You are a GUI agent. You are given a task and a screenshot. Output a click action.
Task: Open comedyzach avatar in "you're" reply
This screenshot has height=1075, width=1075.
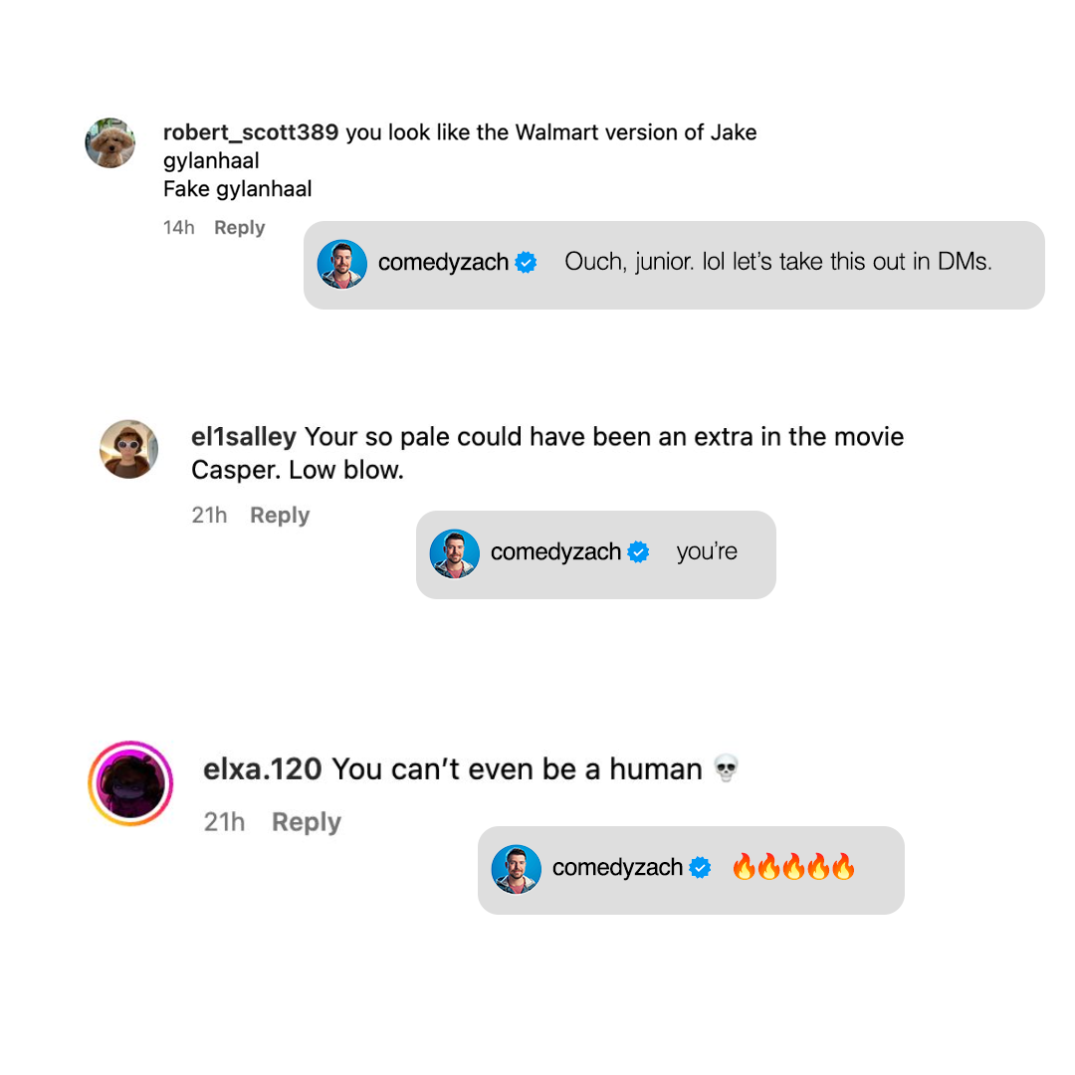coord(455,553)
